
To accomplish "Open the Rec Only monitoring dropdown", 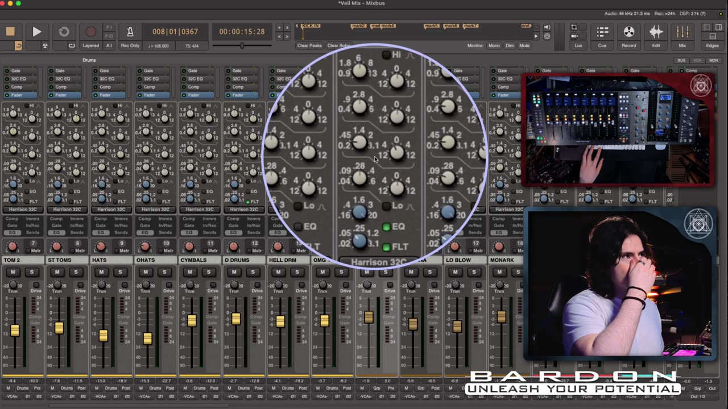I will [130, 45].
